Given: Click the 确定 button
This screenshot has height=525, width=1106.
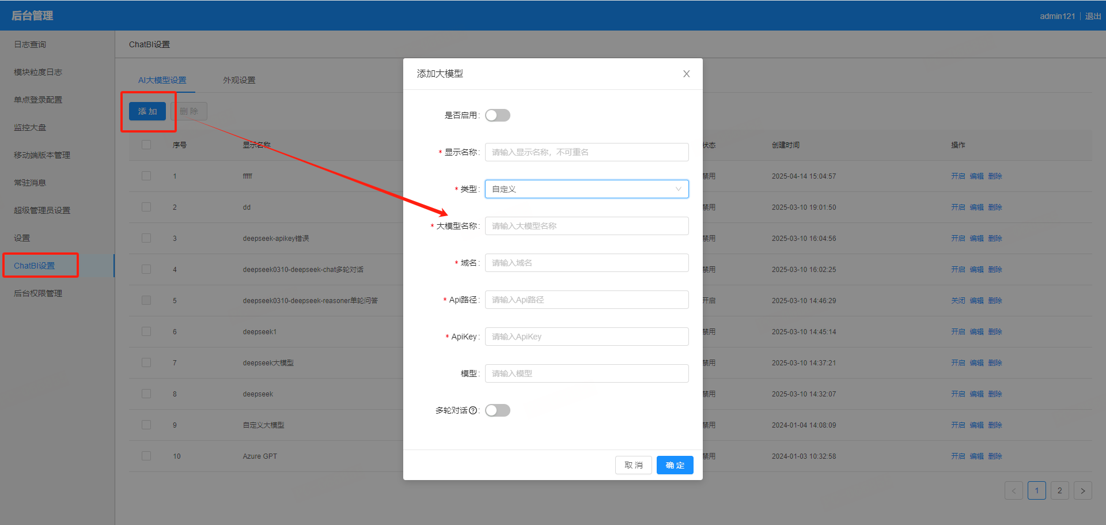Looking at the screenshot, I should point(675,465).
